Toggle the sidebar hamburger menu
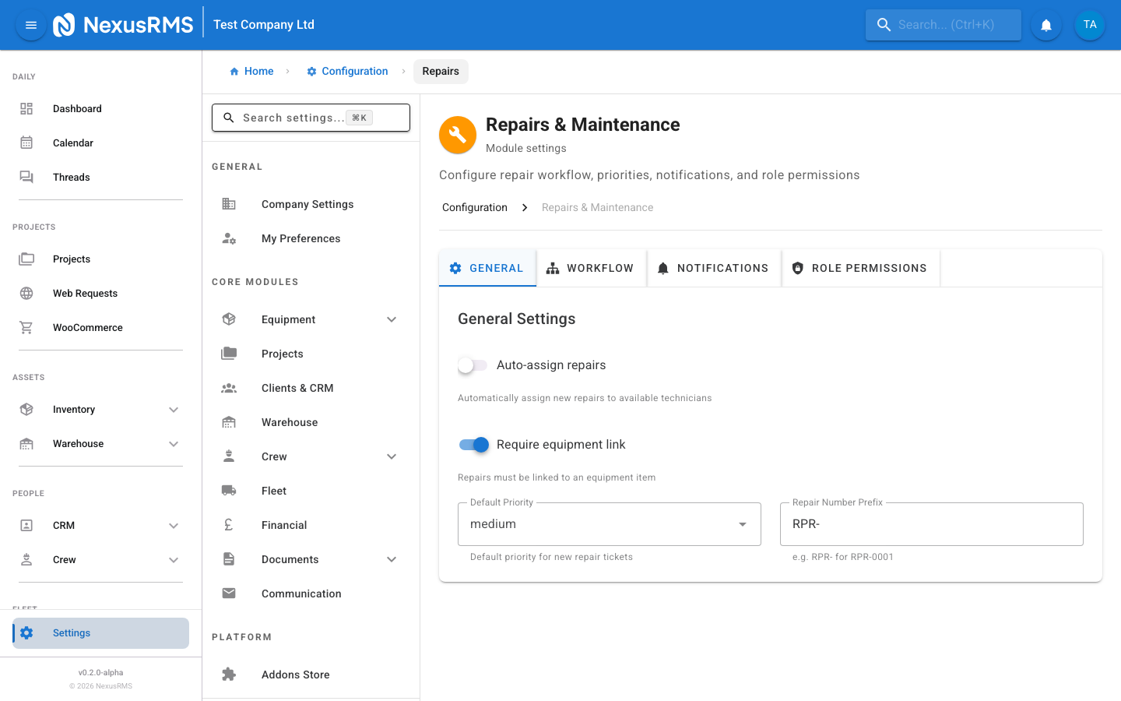The width and height of the screenshot is (1121, 701). point(30,24)
